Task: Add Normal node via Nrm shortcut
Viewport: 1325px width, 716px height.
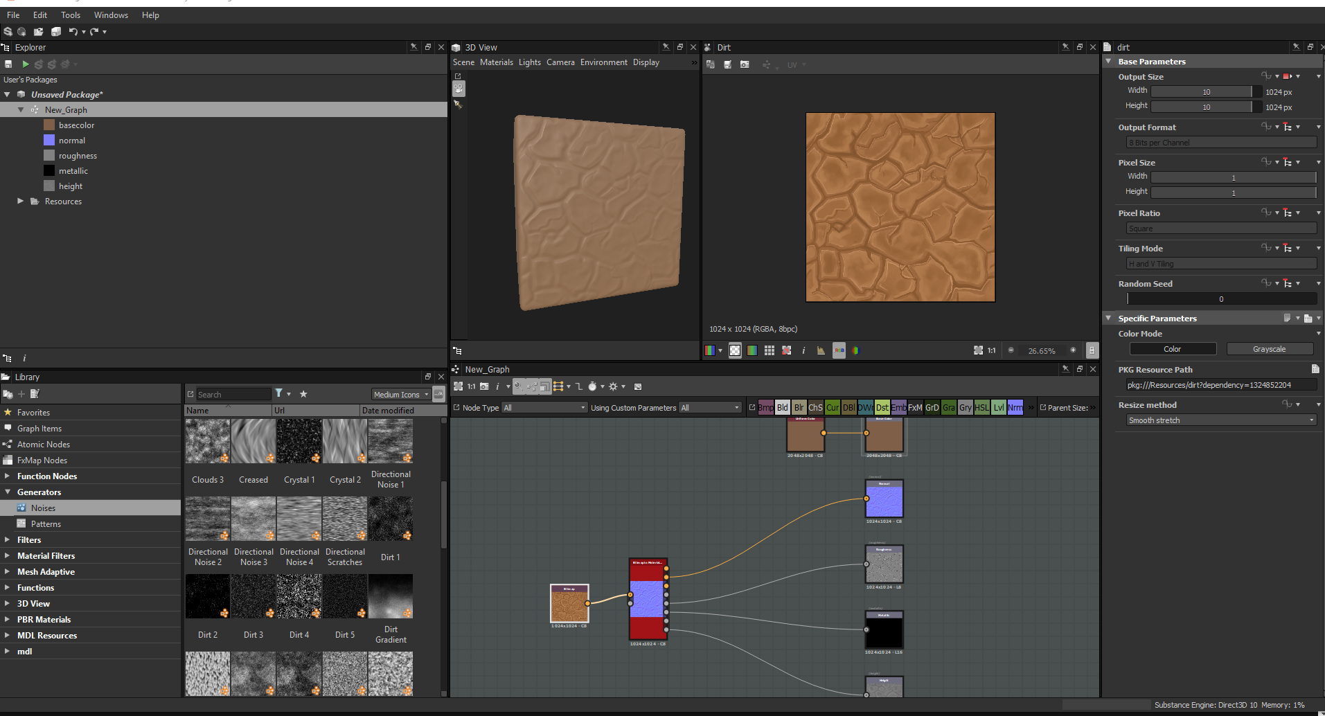Action: (x=1015, y=407)
